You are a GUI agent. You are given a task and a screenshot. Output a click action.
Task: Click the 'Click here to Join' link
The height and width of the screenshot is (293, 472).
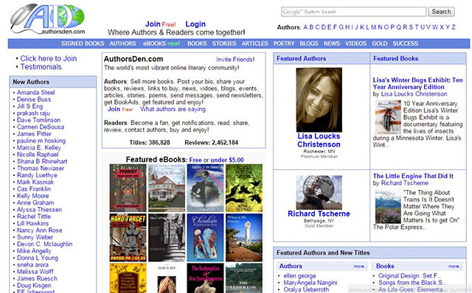pos(49,59)
